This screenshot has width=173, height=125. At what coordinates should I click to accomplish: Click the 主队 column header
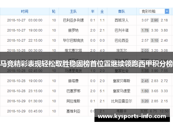pos(73,11)
